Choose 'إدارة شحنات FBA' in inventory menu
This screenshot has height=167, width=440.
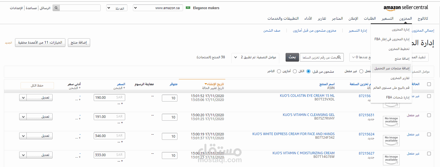point(398,97)
